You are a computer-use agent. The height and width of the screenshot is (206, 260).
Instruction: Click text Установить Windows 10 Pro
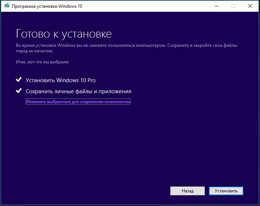[x=61, y=80]
